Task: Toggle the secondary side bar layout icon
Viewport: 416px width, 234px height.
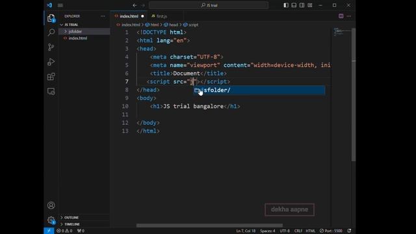Action: (x=302, y=5)
